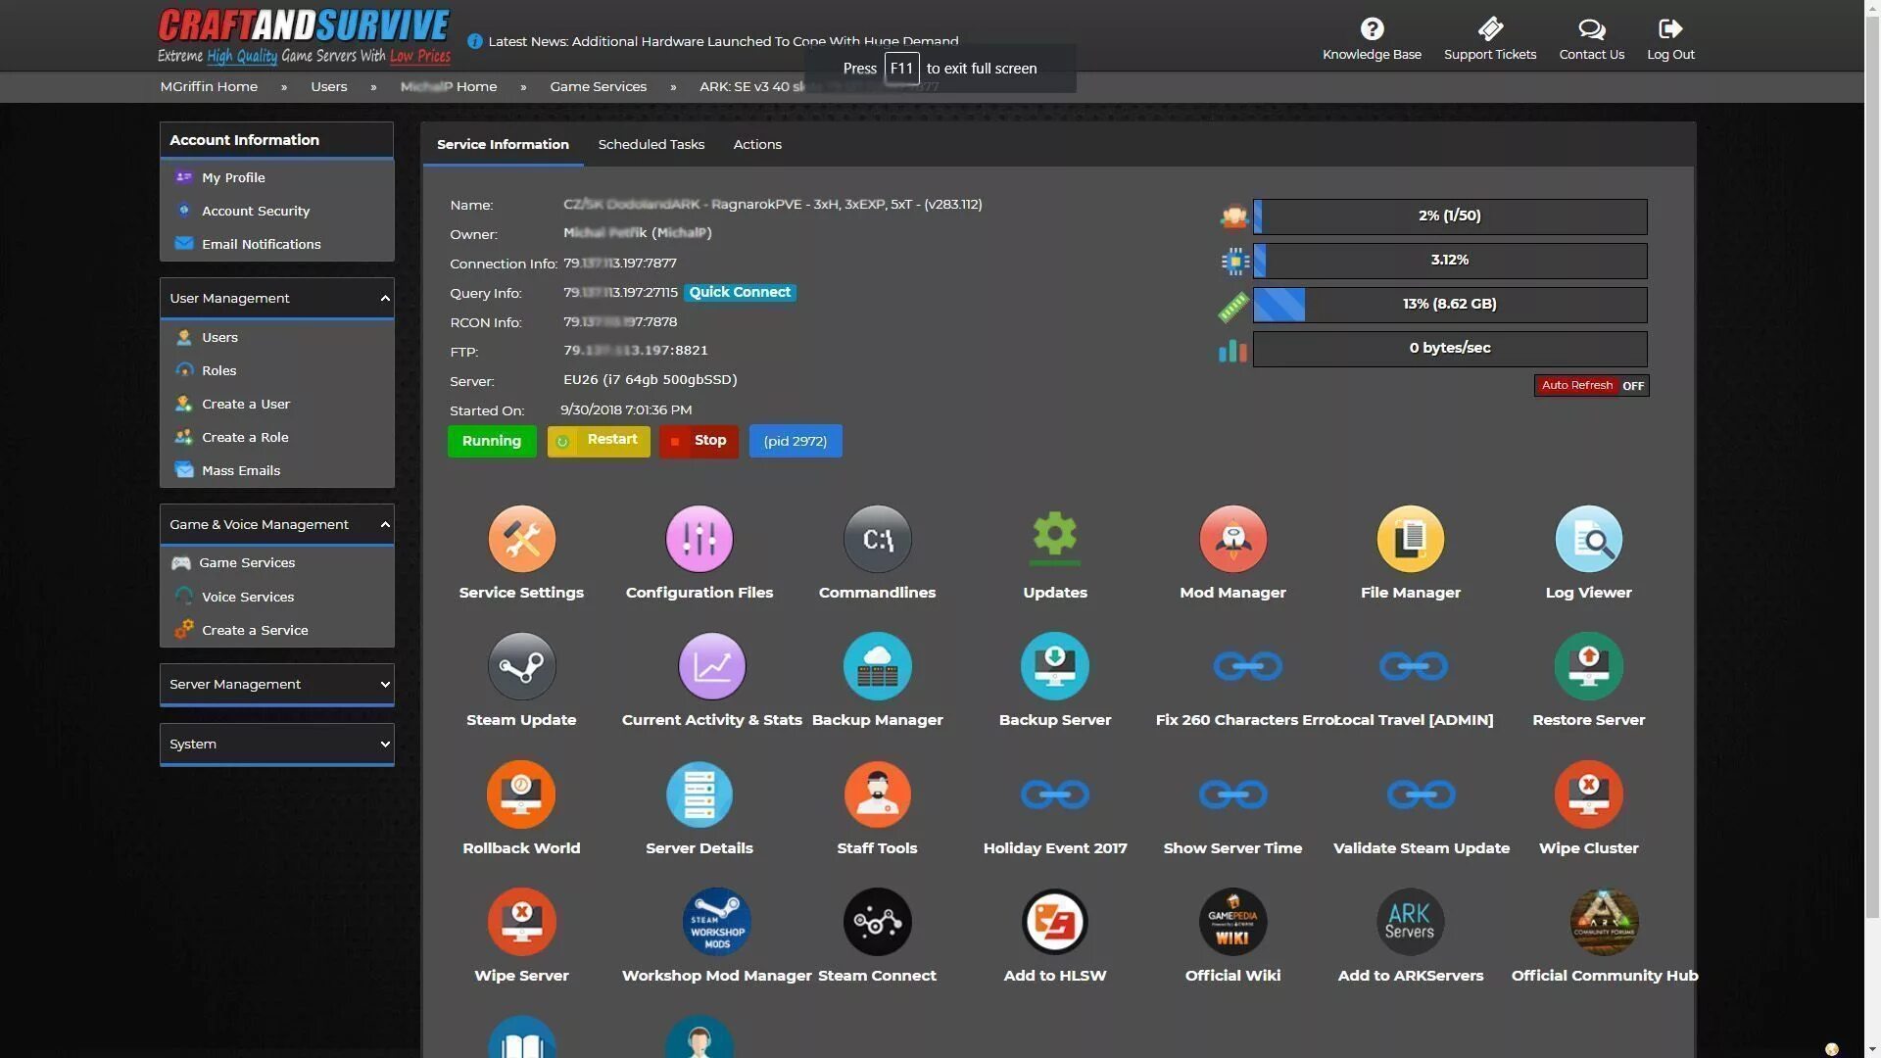Open Support Tickets in header
The image size is (1881, 1058).
click(x=1489, y=39)
